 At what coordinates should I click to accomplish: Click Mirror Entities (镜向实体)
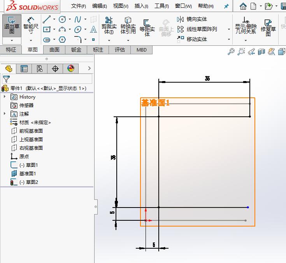(192, 19)
